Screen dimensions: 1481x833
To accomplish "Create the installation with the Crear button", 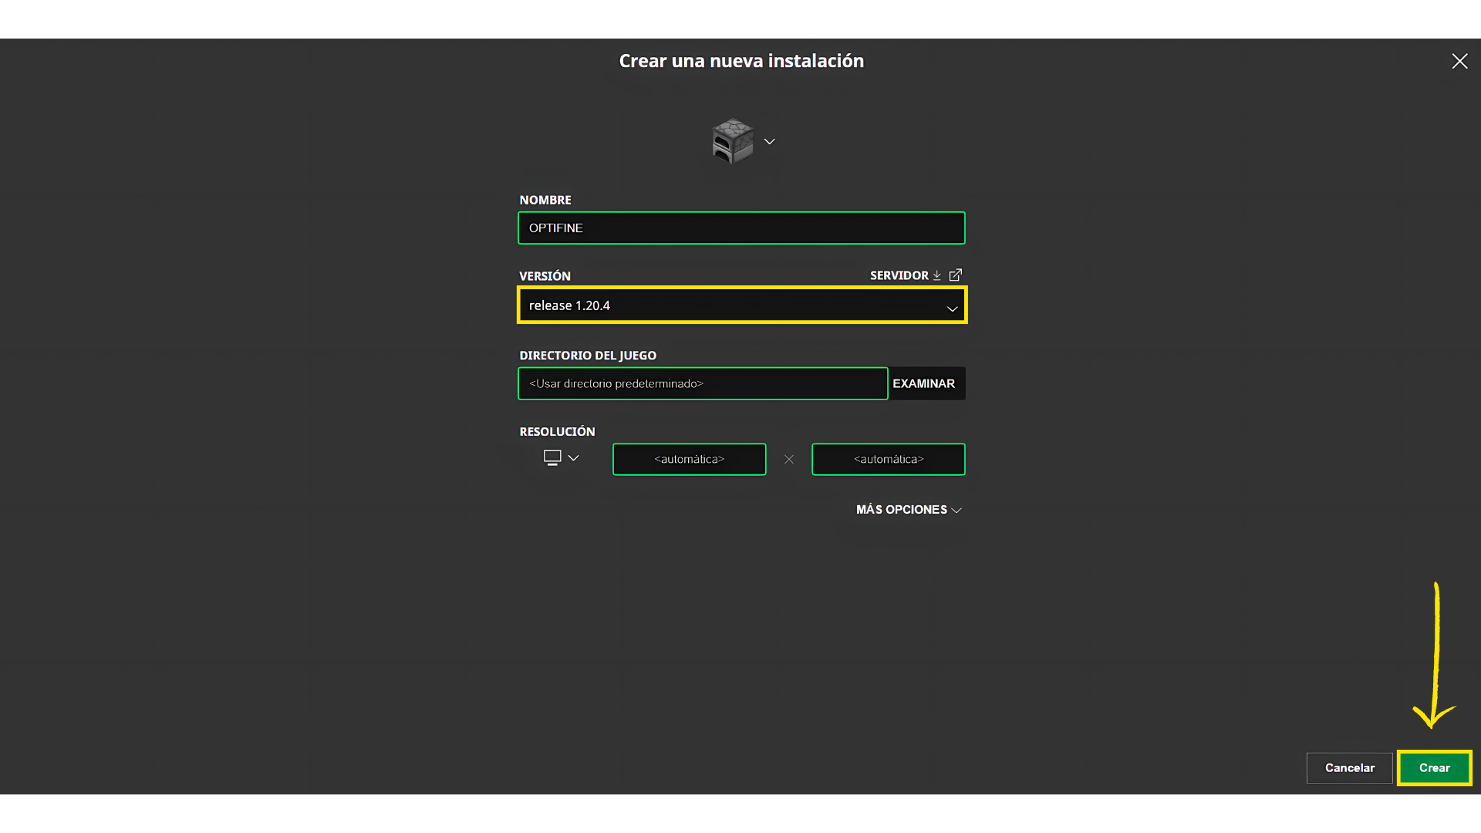I will [x=1434, y=768].
